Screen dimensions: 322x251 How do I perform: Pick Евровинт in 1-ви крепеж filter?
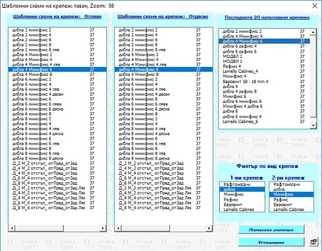(x=242, y=204)
